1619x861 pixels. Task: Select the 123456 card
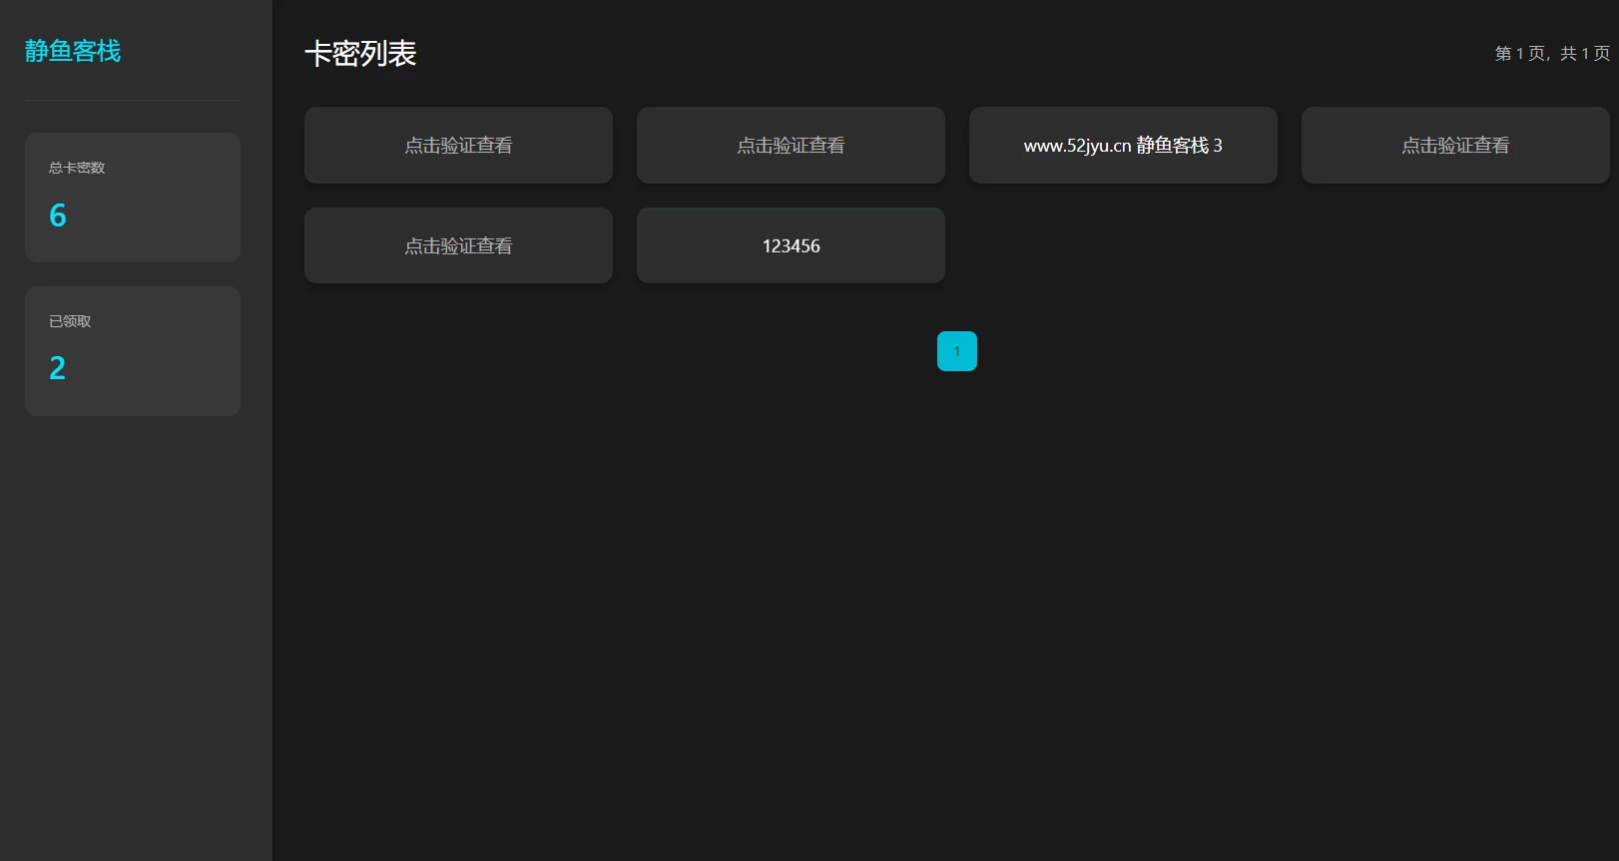791,246
